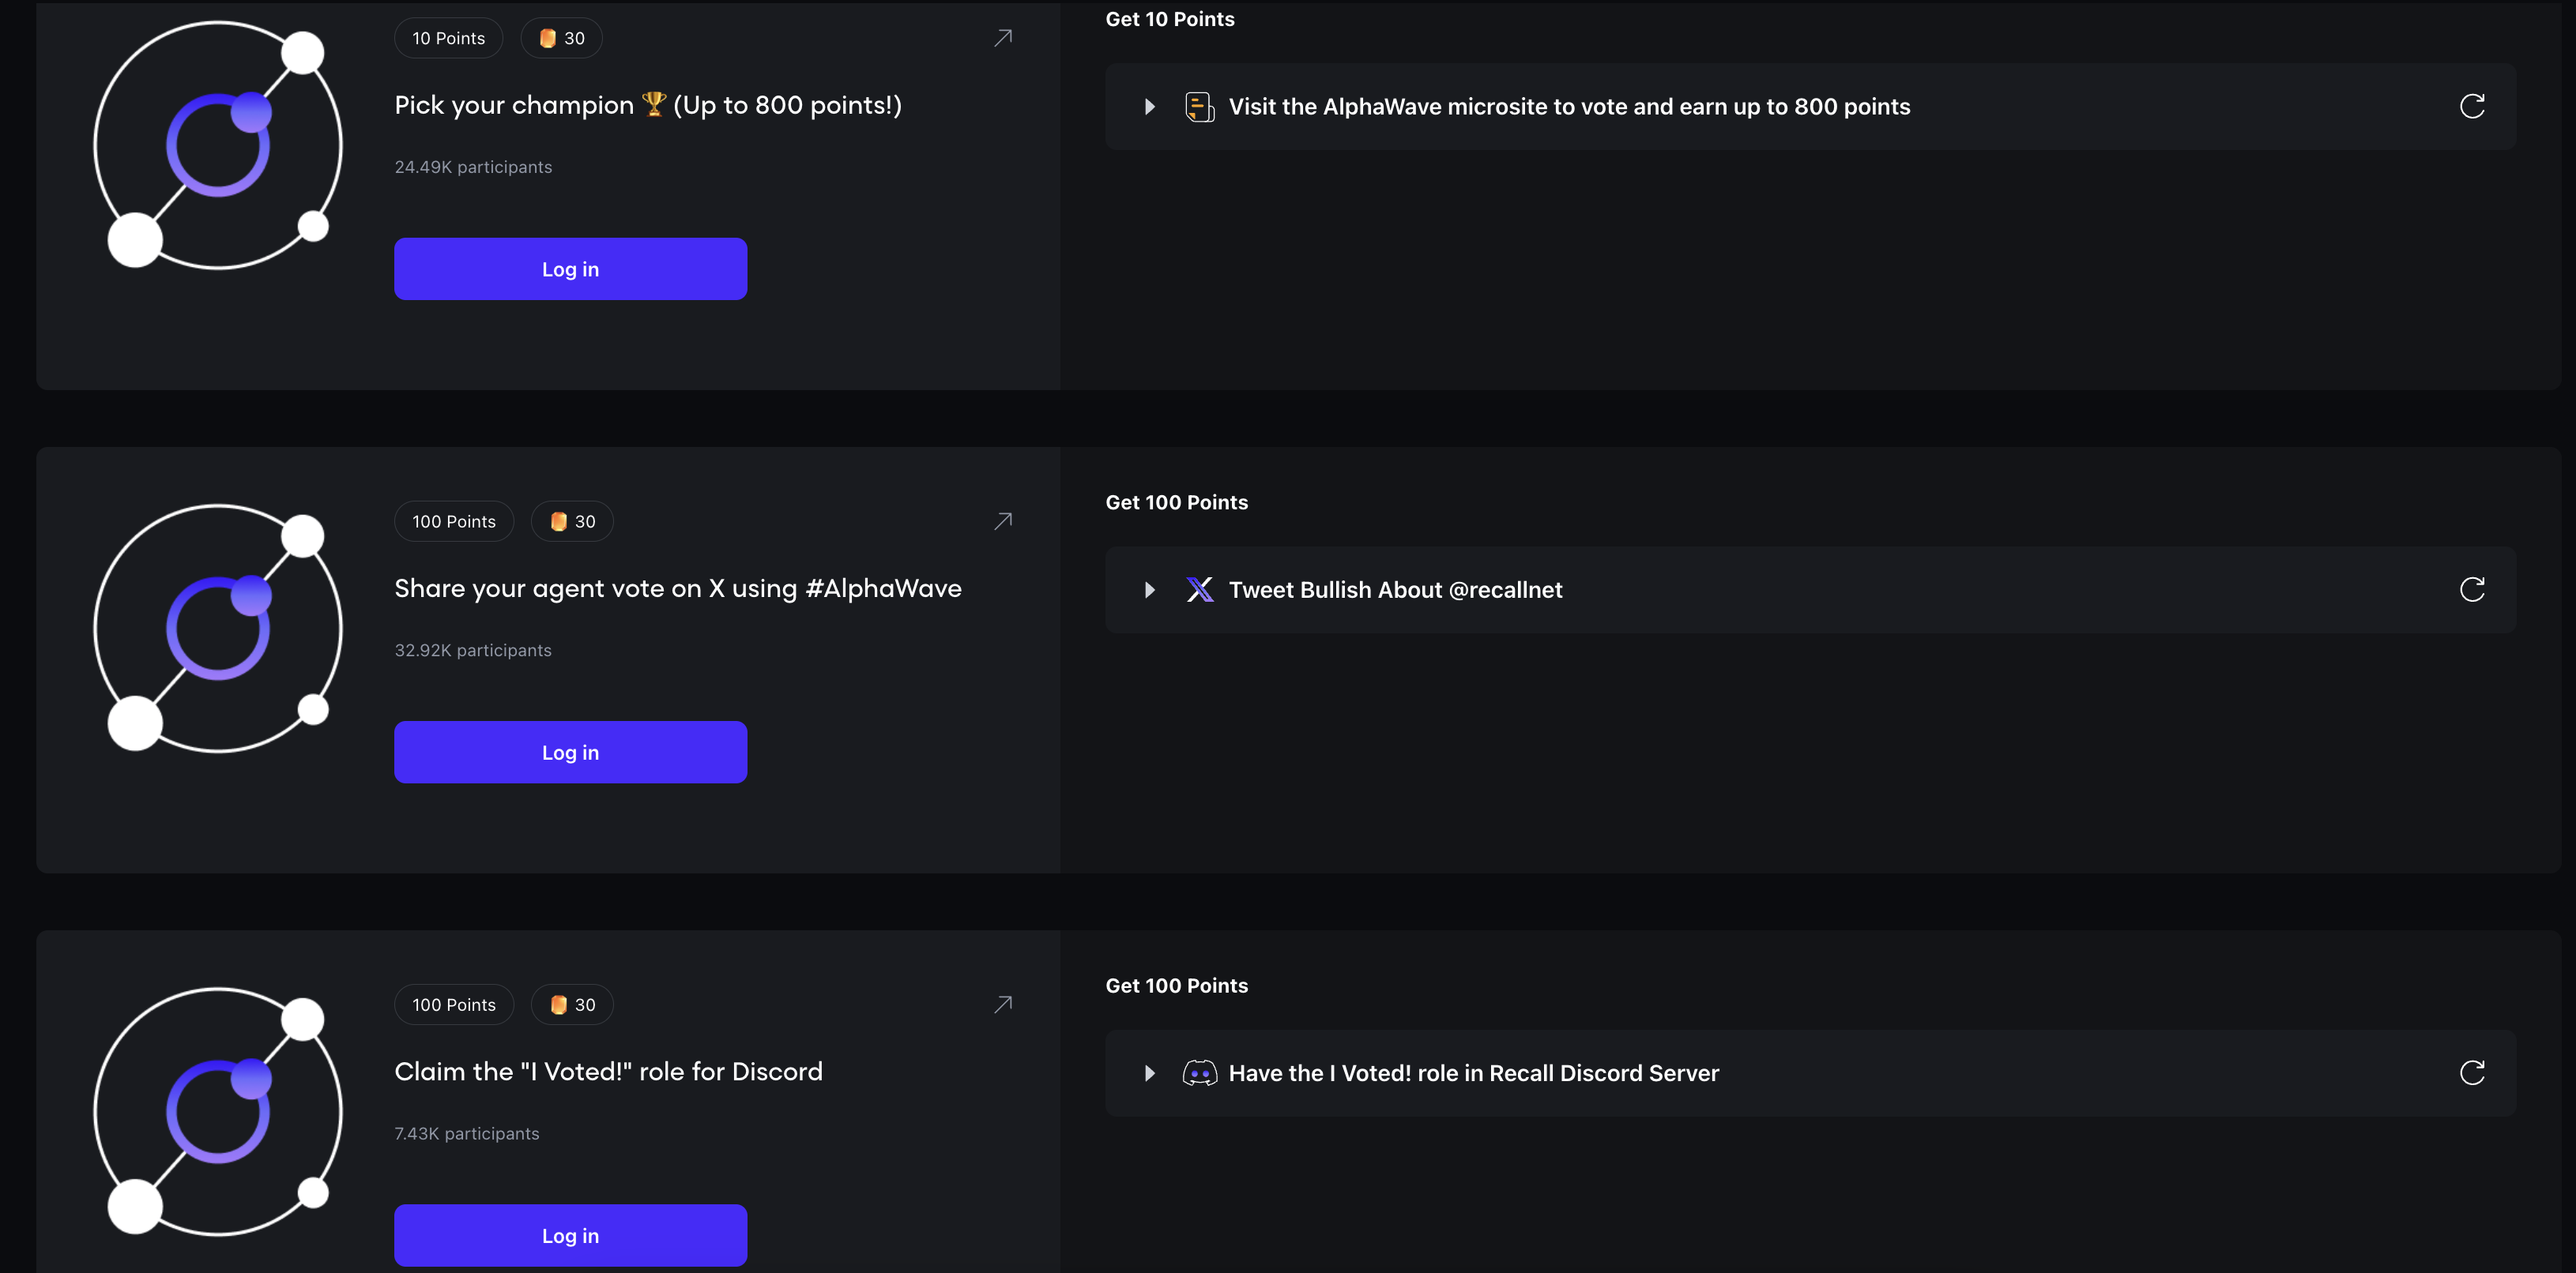
Task: Expand the Have the I Voted! role task
Action: coord(1150,1073)
